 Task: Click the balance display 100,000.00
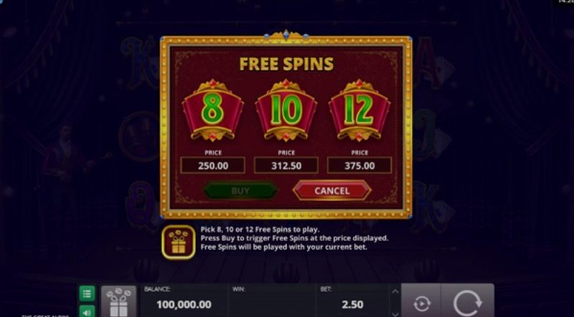point(184,304)
